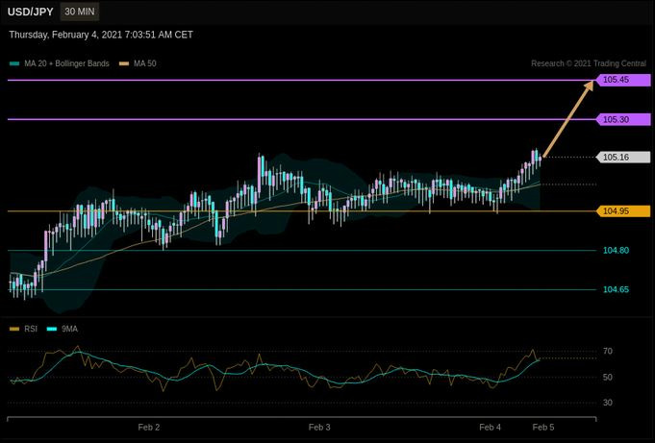Click the 105.16 current price tag
This screenshot has height=443, width=655.
tap(623, 158)
